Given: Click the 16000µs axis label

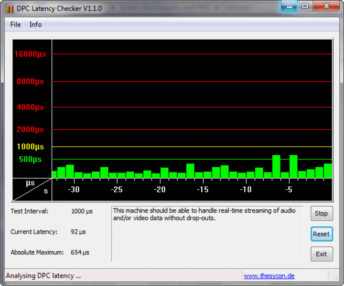Looking at the screenshot, I should 30,54.
